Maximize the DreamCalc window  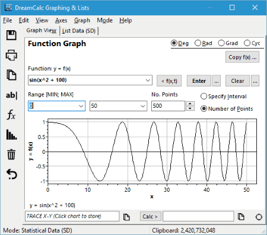click(232, 8)
